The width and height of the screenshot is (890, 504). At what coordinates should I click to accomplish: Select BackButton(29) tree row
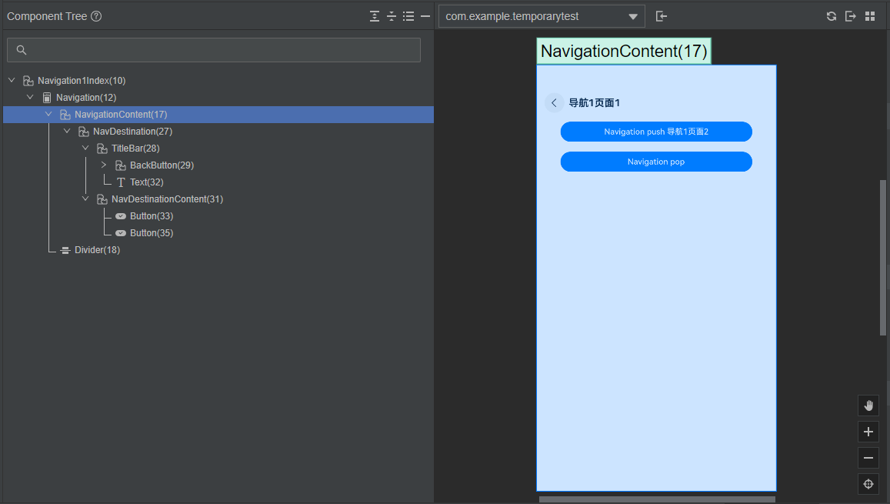(218, 165)
